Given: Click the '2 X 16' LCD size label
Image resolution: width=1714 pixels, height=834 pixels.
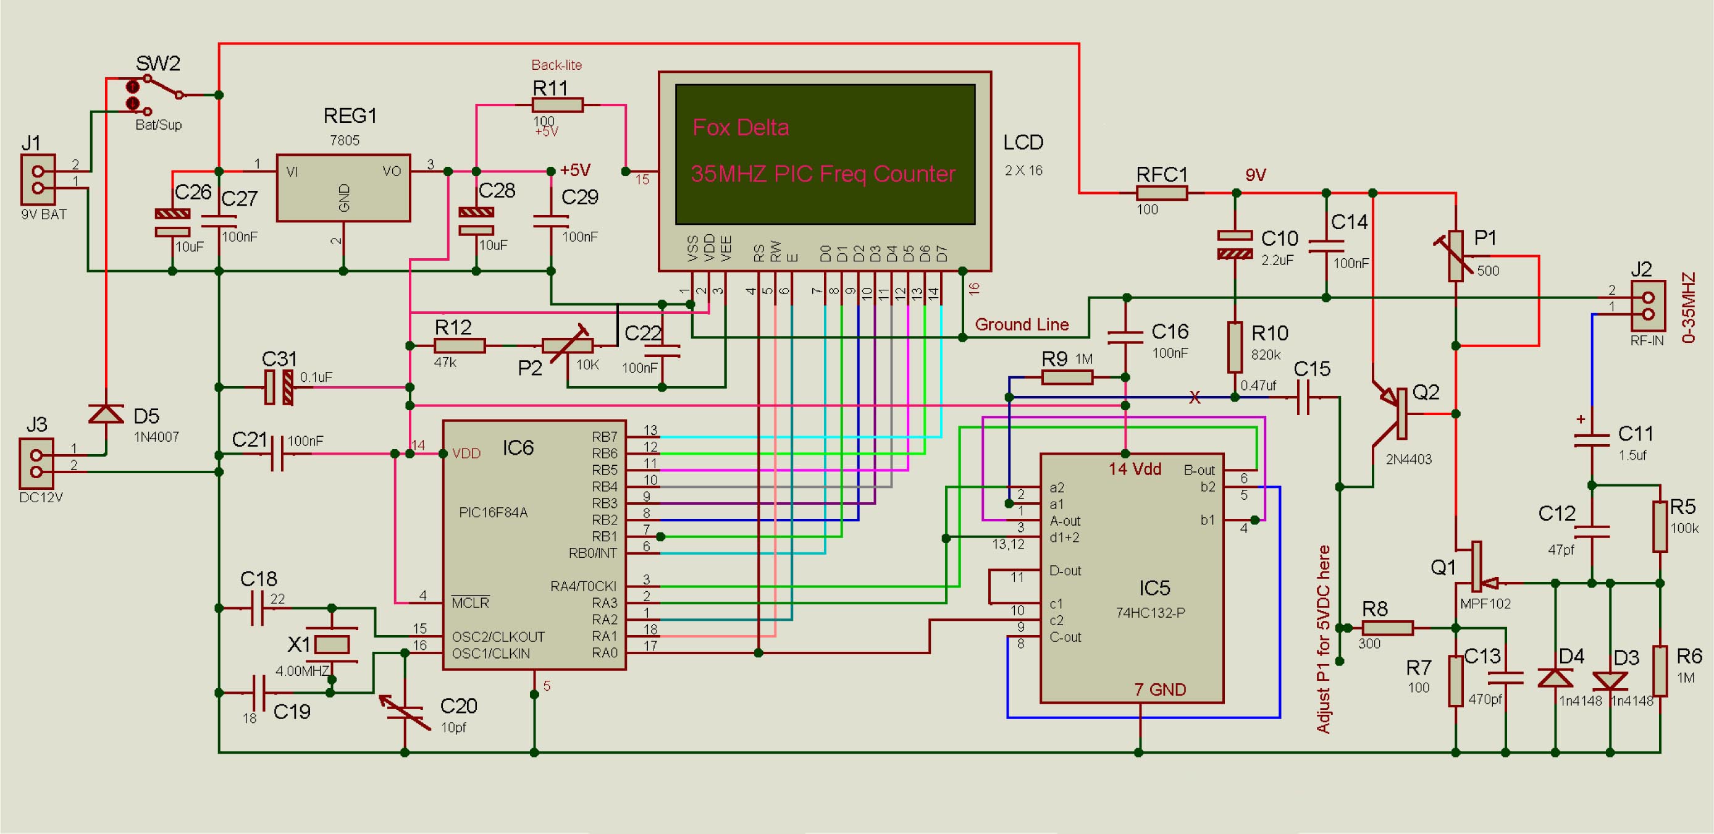Looking at the screenshot, I should coord(1023,171).
